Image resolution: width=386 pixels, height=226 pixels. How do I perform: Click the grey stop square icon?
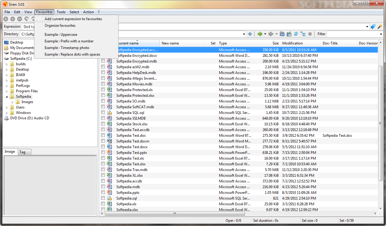pos(310,34)
